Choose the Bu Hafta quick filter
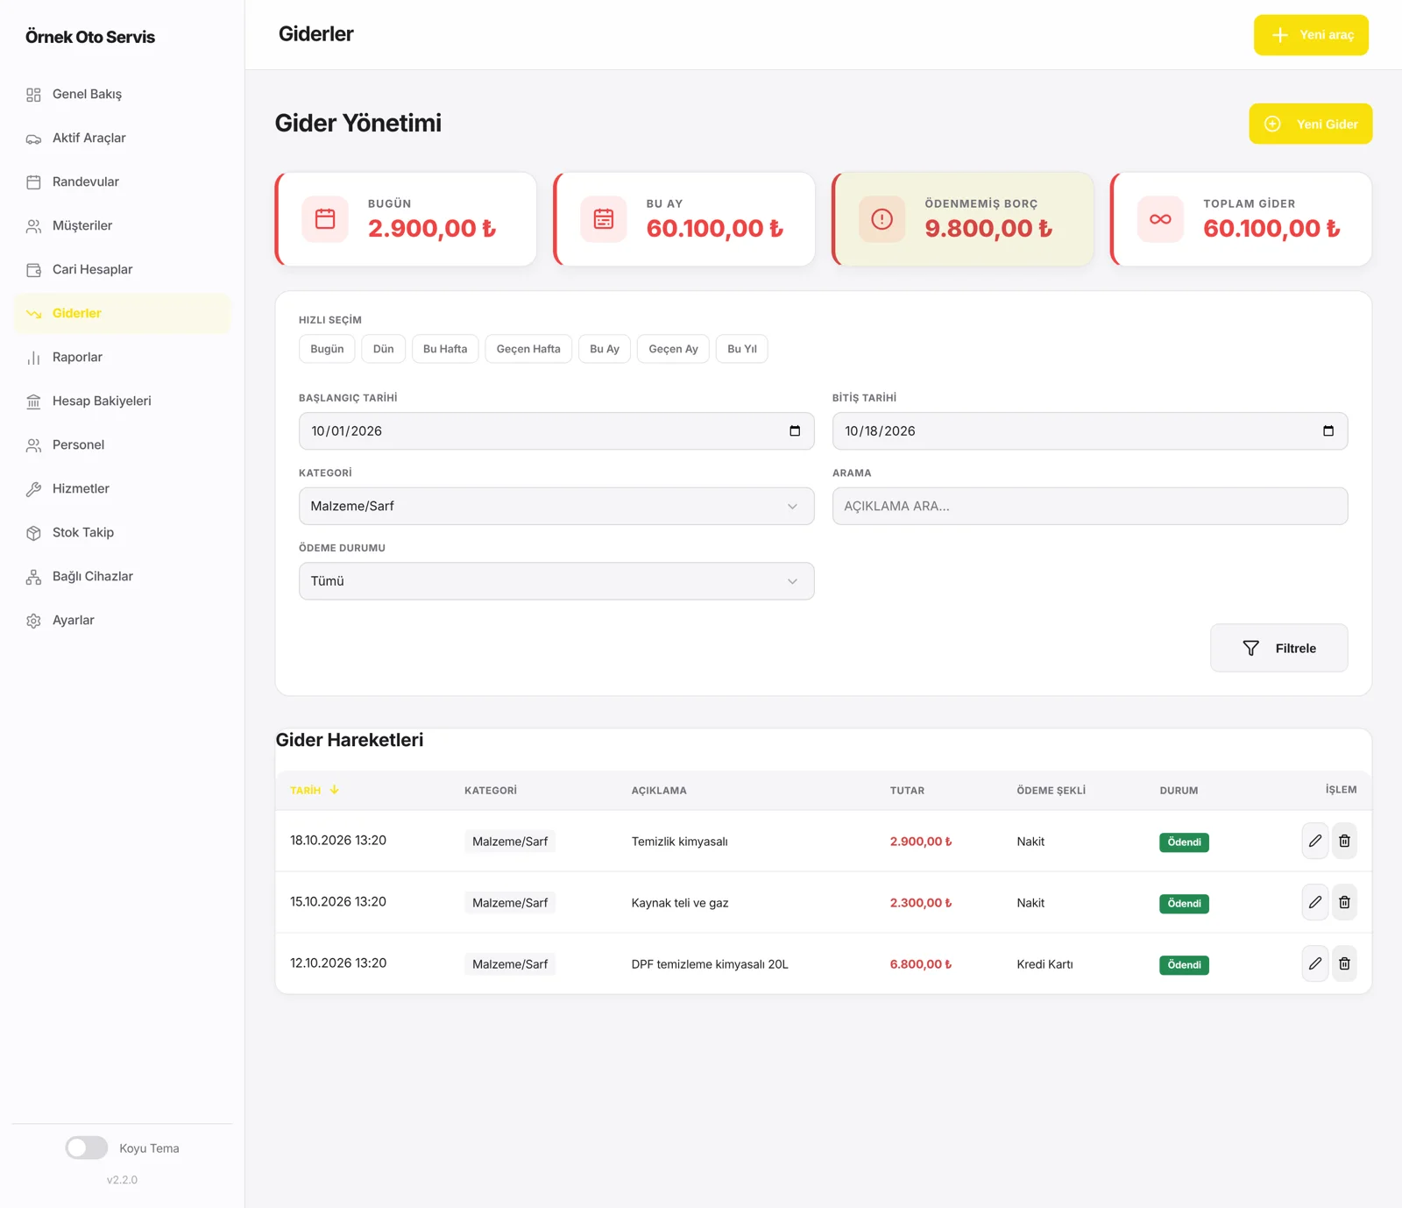This screenshot has height=1208, width=1402. click(445, 349)
